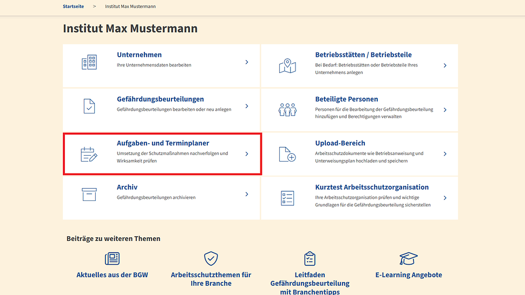This screenshot has width=525, height=295.
Task: Click text 'Gefährdungsbeurteilungen bearbeiten oder neu anlegen'
Action: click(174, 110)
